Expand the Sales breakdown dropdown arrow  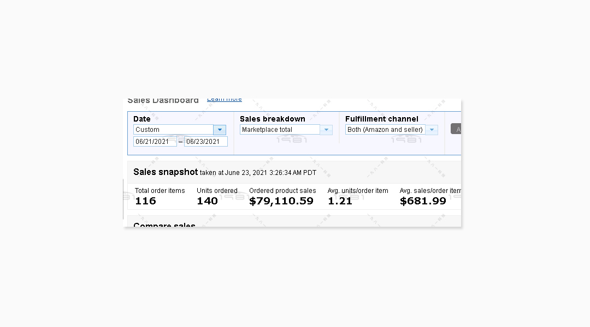(x=326, y=130)
